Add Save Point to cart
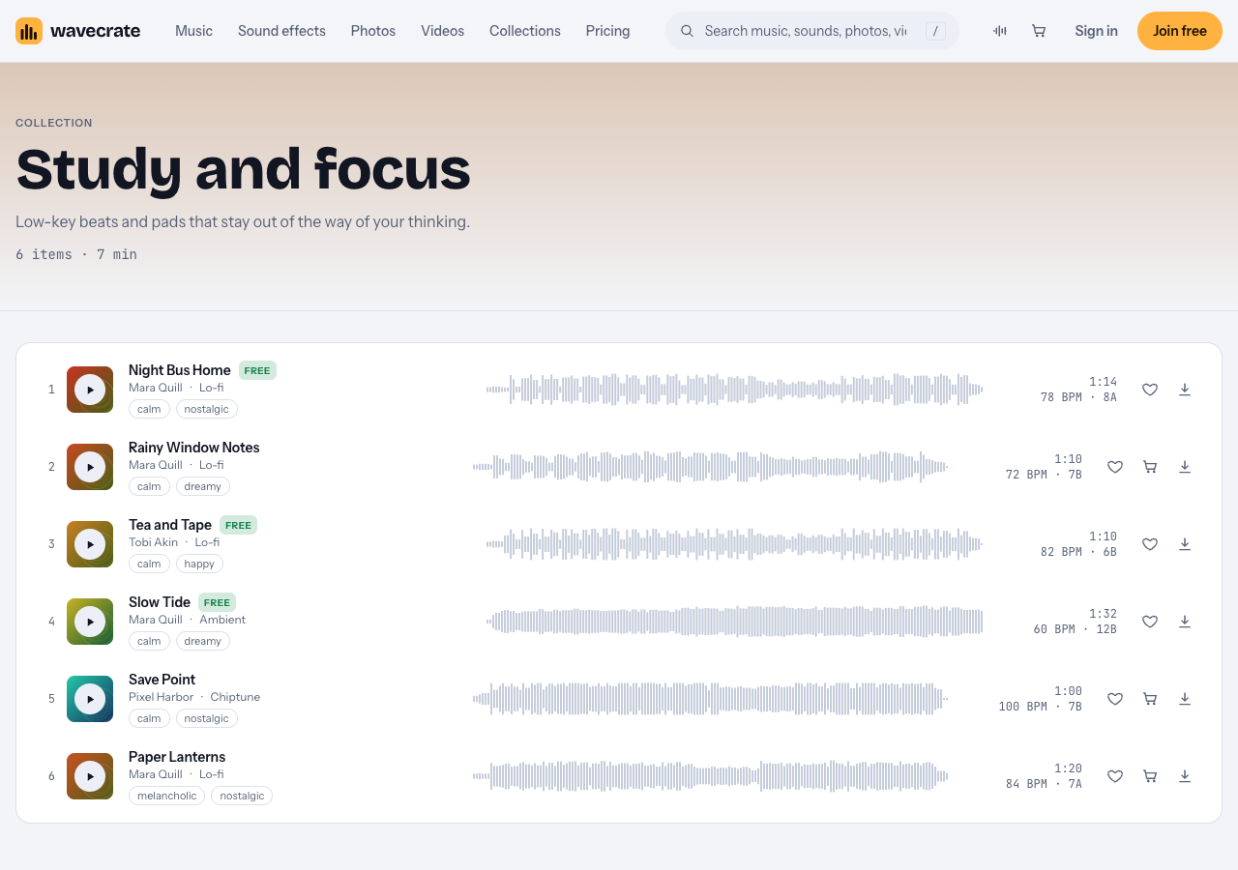The image size is (1238, 870). pos(1150,699)
